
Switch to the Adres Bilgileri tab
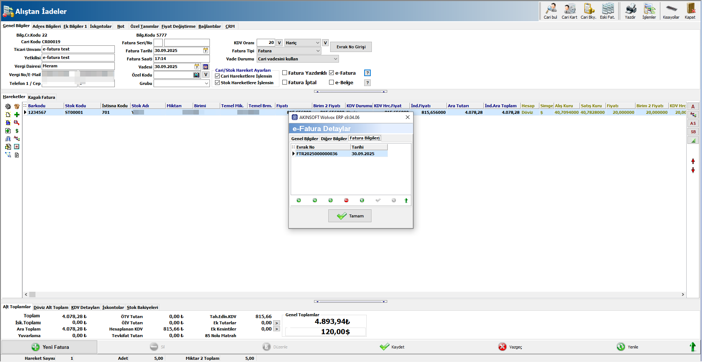point(46,26)
